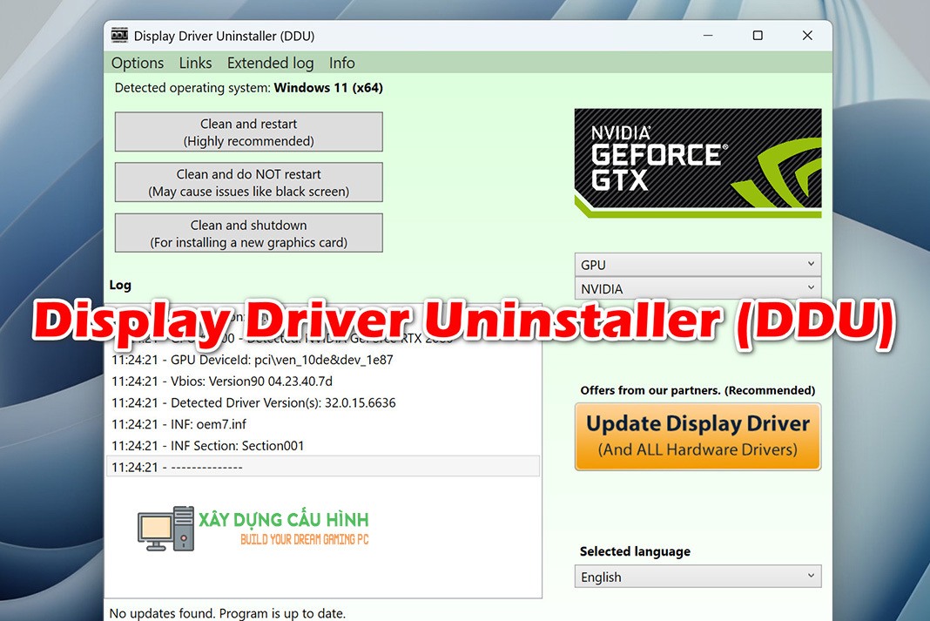Open the Options menu

point(138,63)
